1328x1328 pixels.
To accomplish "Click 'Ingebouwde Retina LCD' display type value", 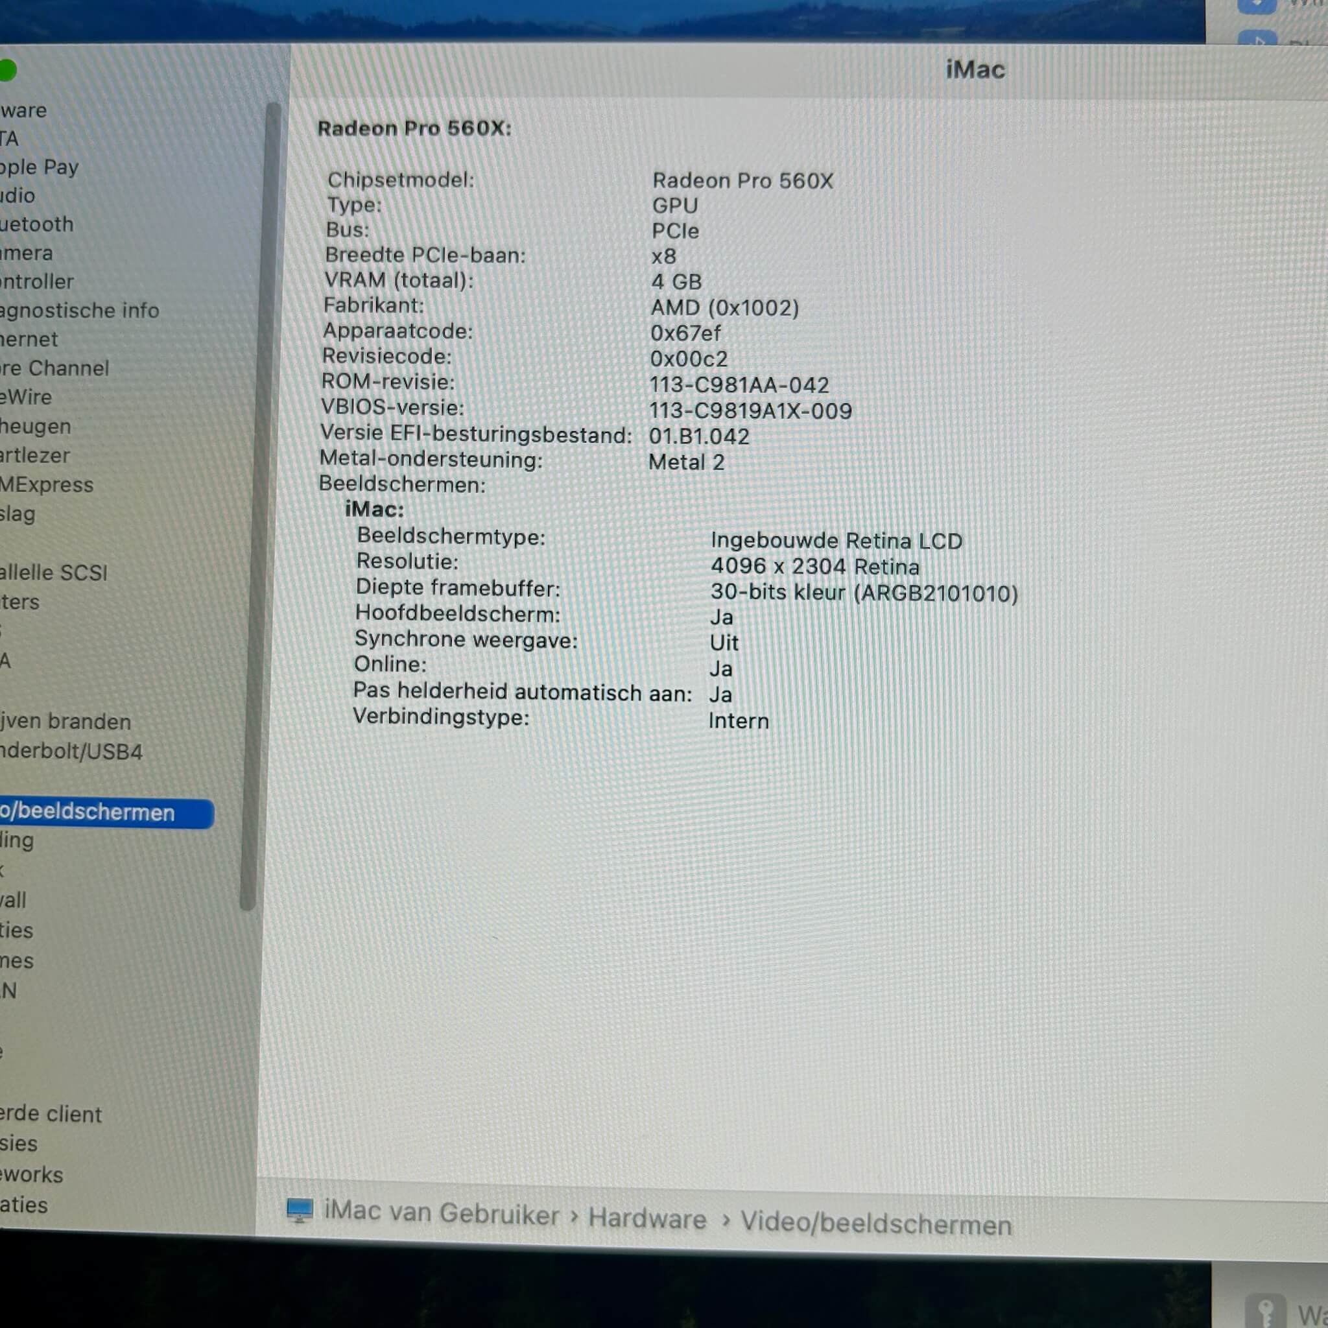I will point(836,541).
